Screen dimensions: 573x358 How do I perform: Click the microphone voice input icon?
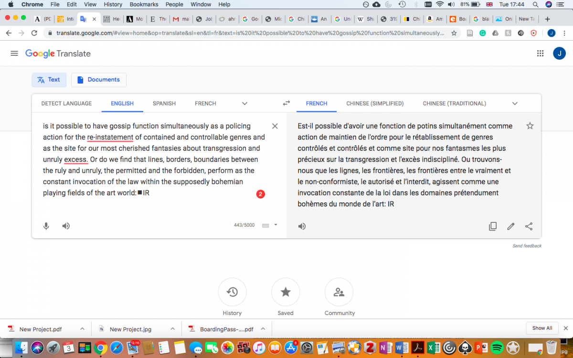click(x=46, y=226)
